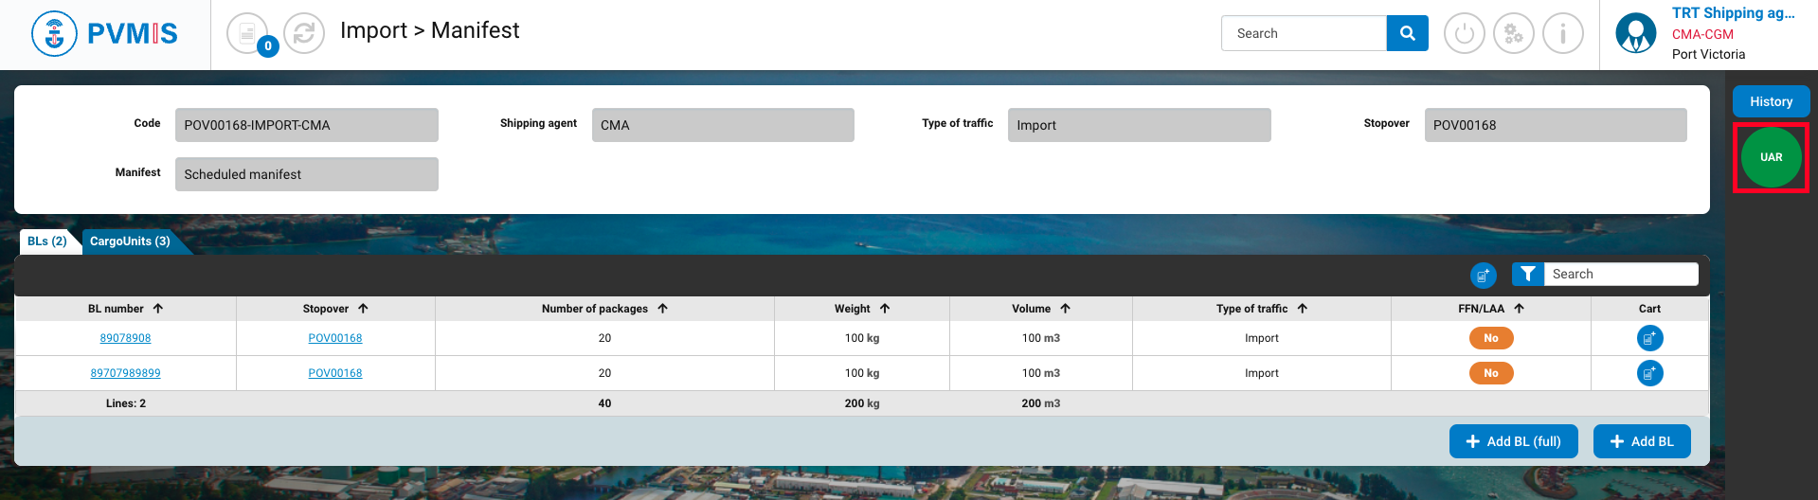Click the refresh circular arrows icon
This screenshot has width=1818, height=500.
coord(304,34)
